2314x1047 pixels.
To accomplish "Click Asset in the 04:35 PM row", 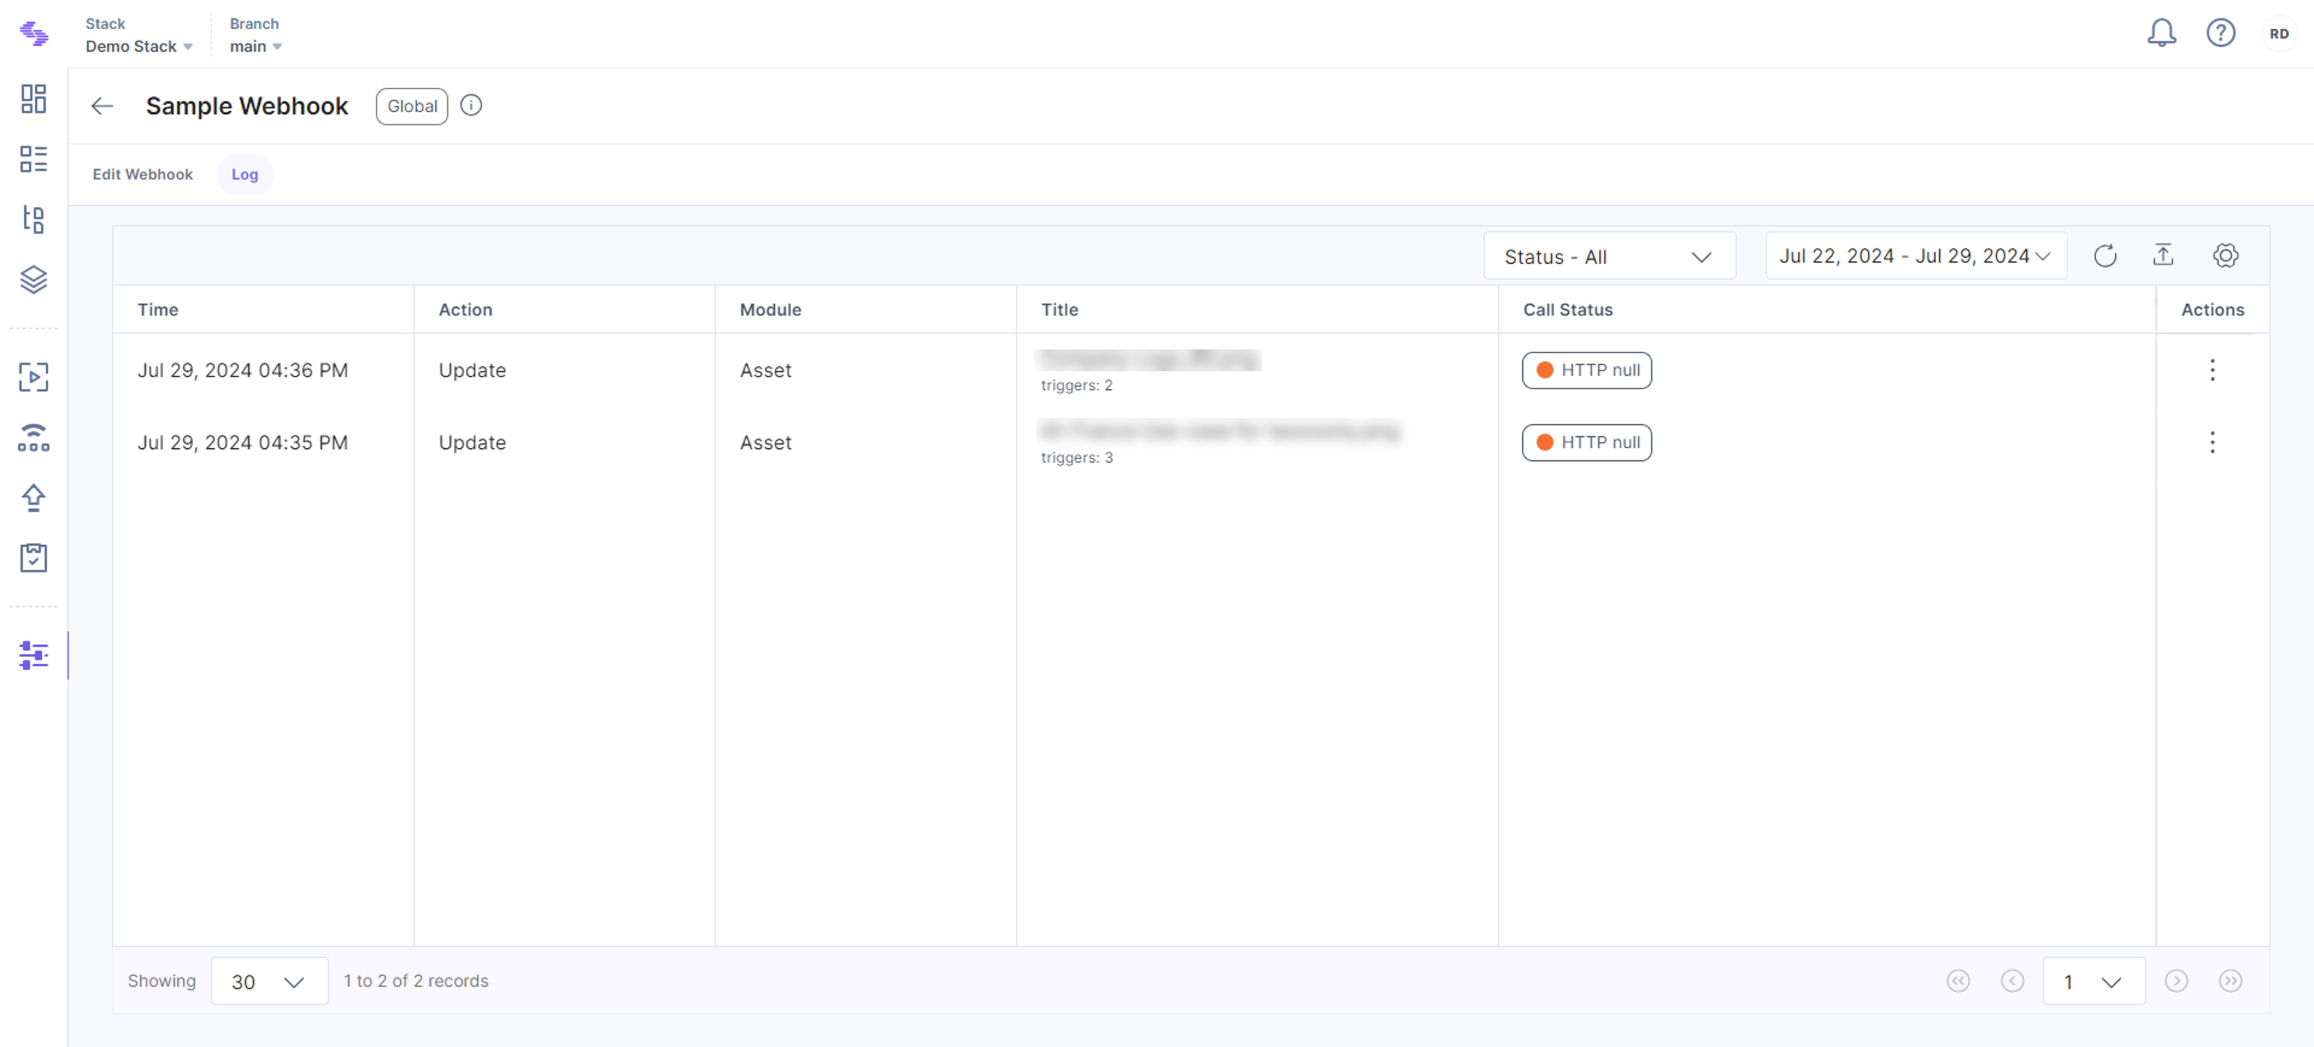I will click(x=765, y=443).
